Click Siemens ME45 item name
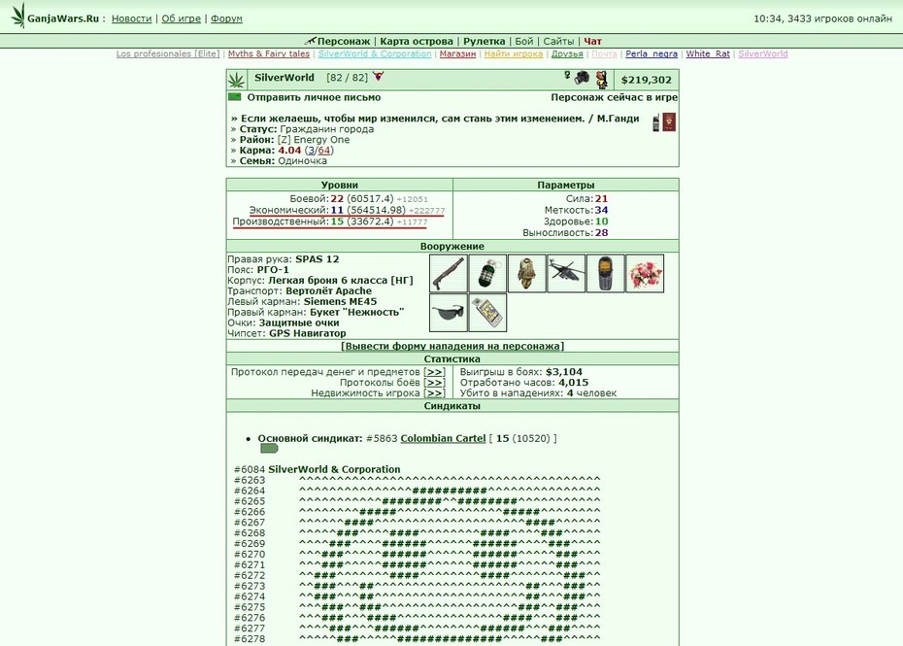The width and height of the screenshot is (903, 646). 341,301
